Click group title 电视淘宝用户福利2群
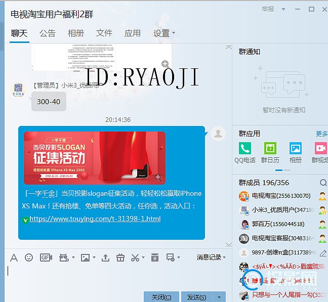The height and width of the screenshot is (302, 328). (x=52, y=15)
